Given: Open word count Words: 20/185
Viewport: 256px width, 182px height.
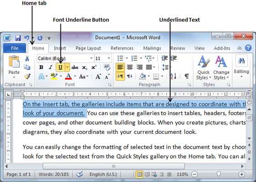Looking at the screenshot, I should pyautogui.click(x=53, y=174).
